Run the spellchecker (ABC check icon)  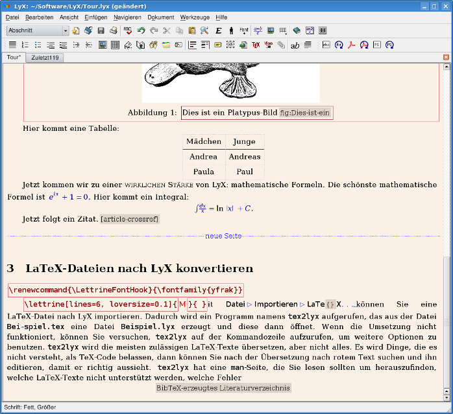pos(127,30)
